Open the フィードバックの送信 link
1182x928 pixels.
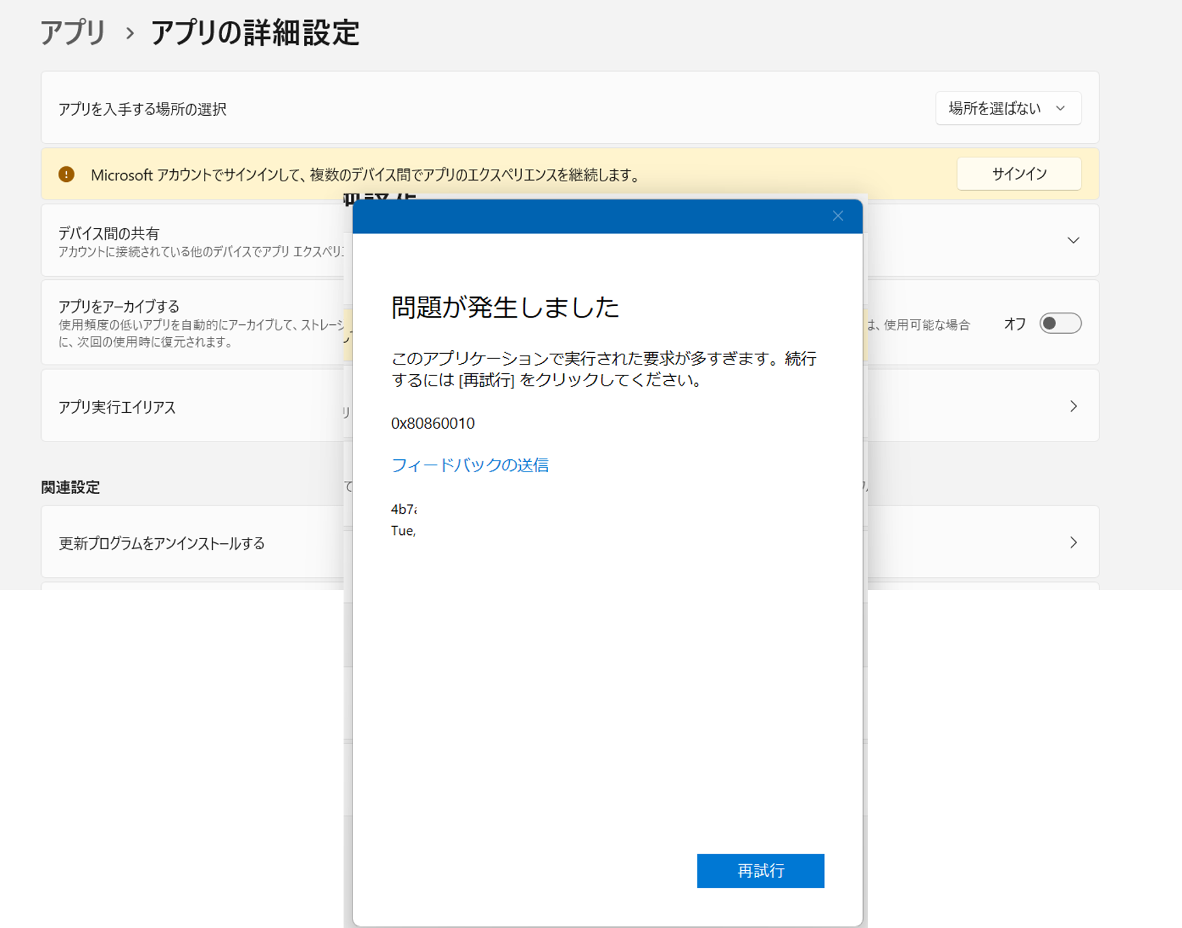pos(470,465)
